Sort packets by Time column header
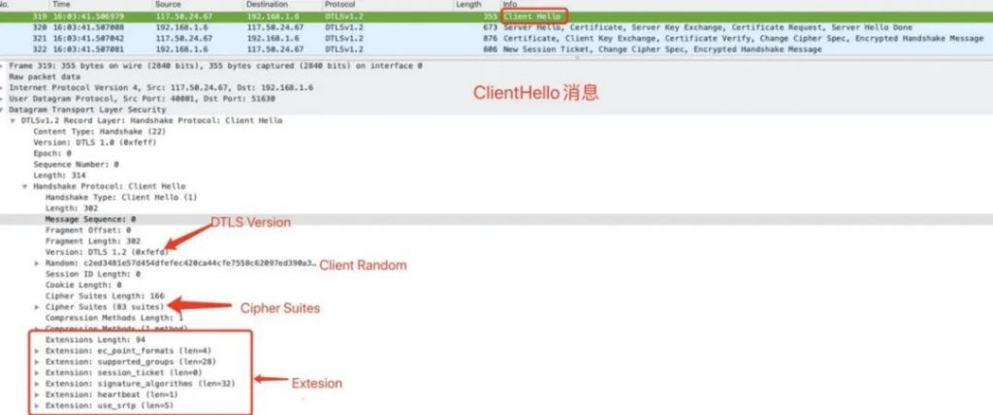Image resolution: width=993 pixels, height=415 pixels. (x=61, y=5)
